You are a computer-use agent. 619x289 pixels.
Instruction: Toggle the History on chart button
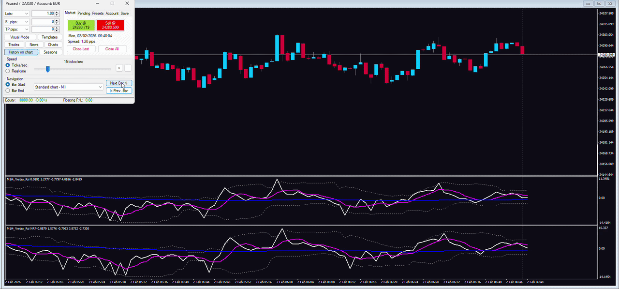tap(21, 52)
